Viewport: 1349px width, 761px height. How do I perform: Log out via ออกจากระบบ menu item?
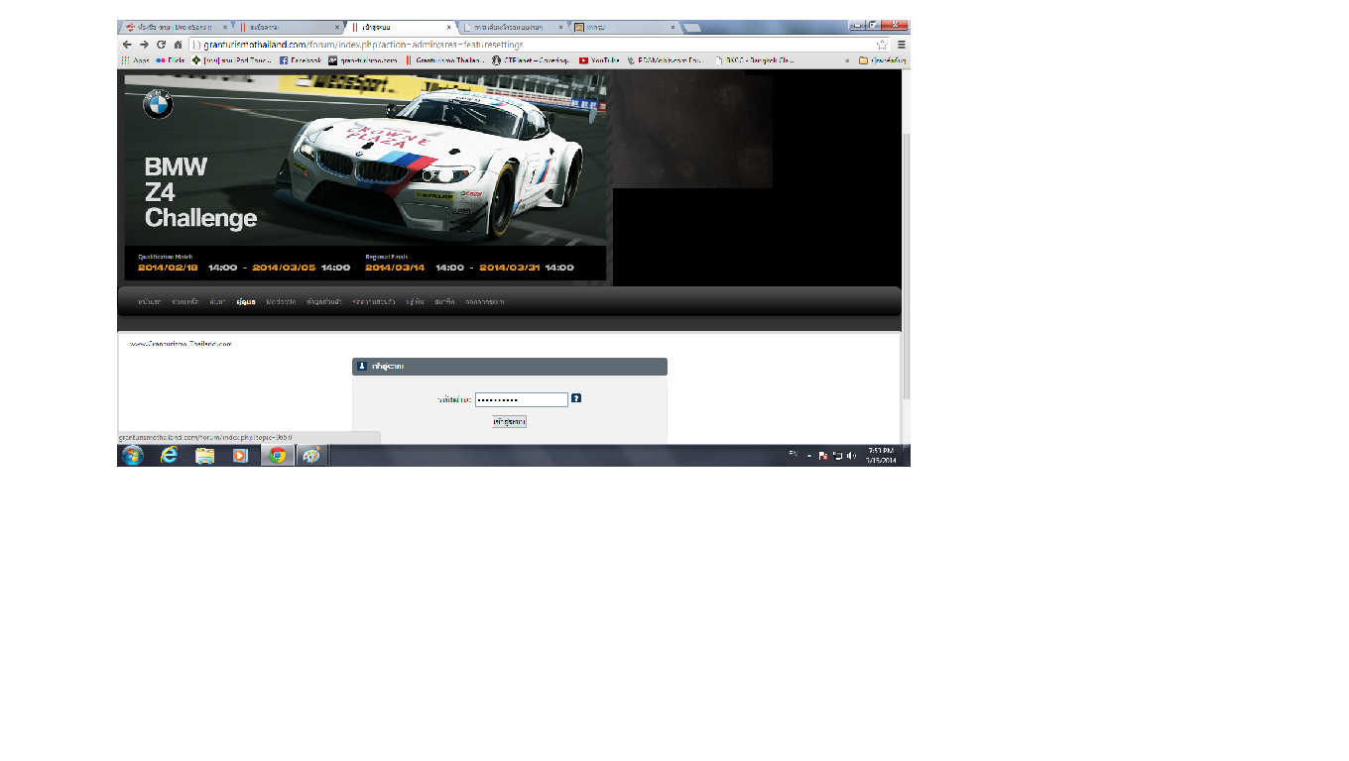(484, 301)
